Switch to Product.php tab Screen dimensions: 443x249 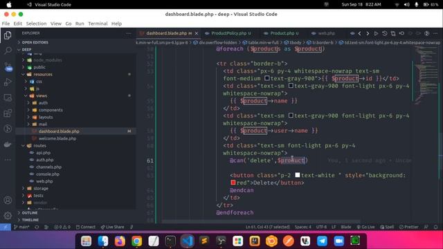pos(282,33)
